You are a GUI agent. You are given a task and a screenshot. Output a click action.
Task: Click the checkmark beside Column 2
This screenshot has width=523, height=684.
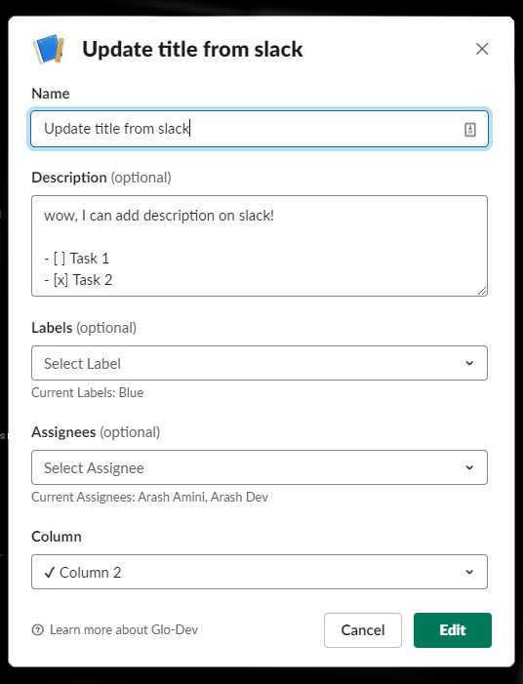click(x=50, y=572)
